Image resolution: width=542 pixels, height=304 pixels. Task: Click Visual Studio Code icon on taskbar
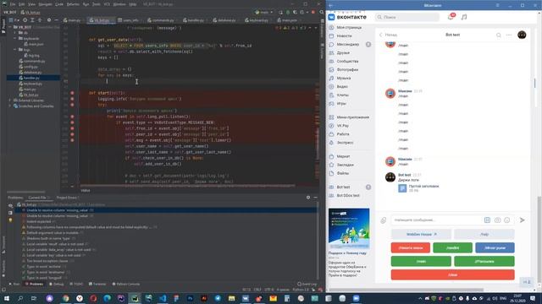(x=163, y=298)
